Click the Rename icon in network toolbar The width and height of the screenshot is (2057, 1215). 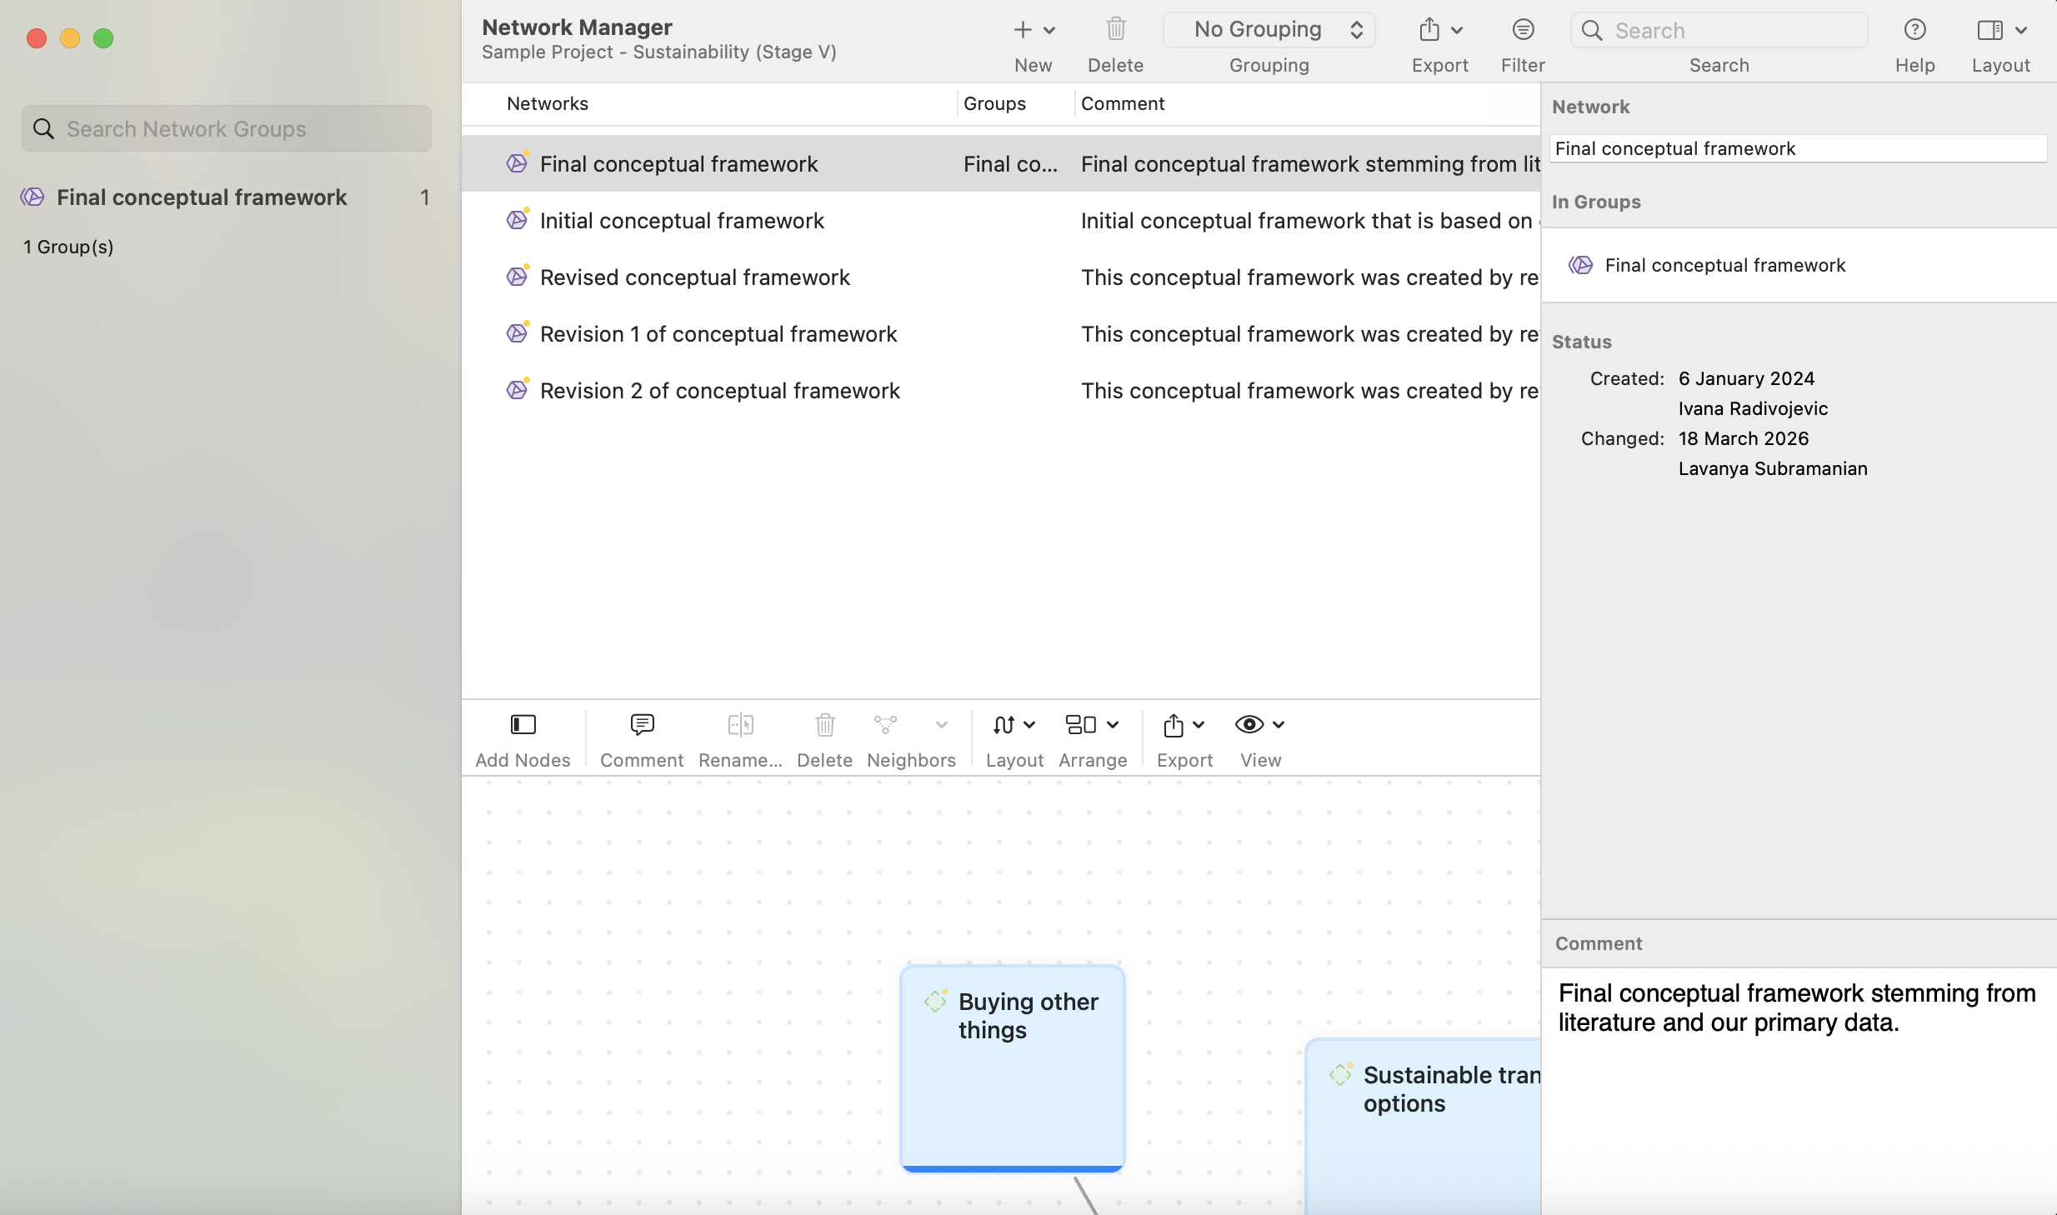tap(740, 725)
